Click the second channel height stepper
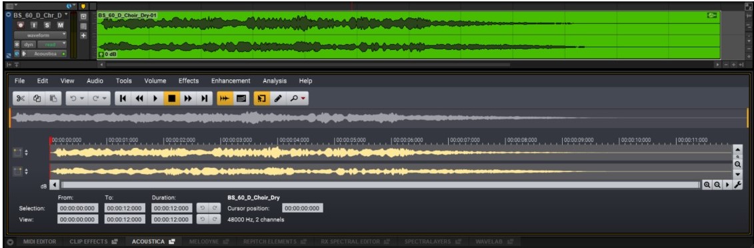754x248 pixels. [27, 171]
